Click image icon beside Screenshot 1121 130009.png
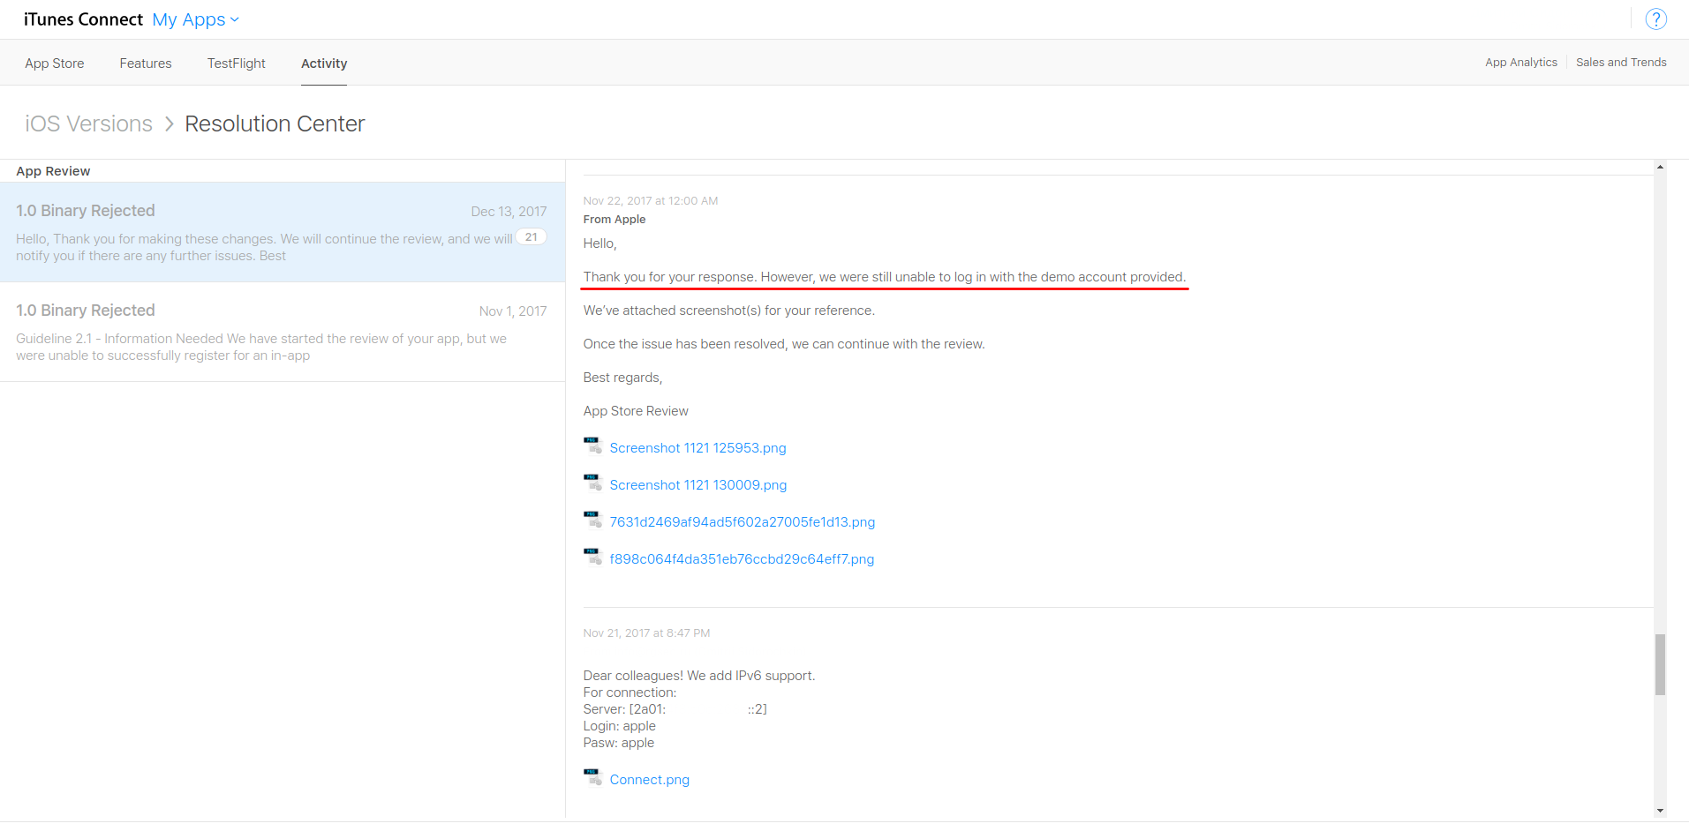 click(x=592, y=483)
